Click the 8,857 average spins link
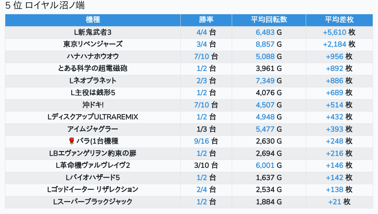The width and height of the screenshot is (378, 214). click(265, 44)
